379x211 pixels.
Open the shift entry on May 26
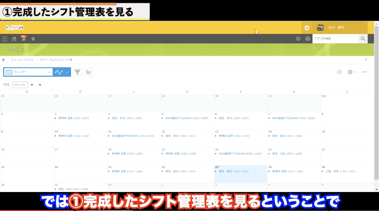(180, 171)
